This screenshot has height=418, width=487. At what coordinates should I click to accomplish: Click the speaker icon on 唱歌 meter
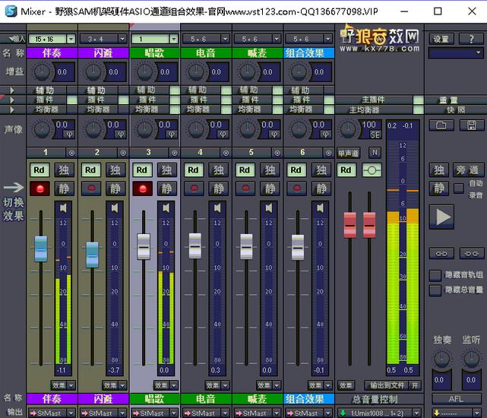coord(166,208)
